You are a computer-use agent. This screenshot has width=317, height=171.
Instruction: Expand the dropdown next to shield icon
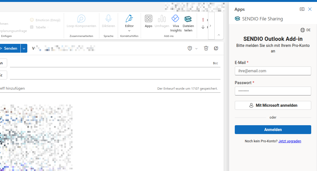196,49
